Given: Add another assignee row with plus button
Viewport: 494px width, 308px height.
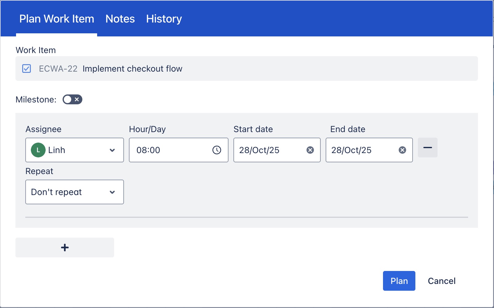Looking at the screenshot, I should coord(65,248).
